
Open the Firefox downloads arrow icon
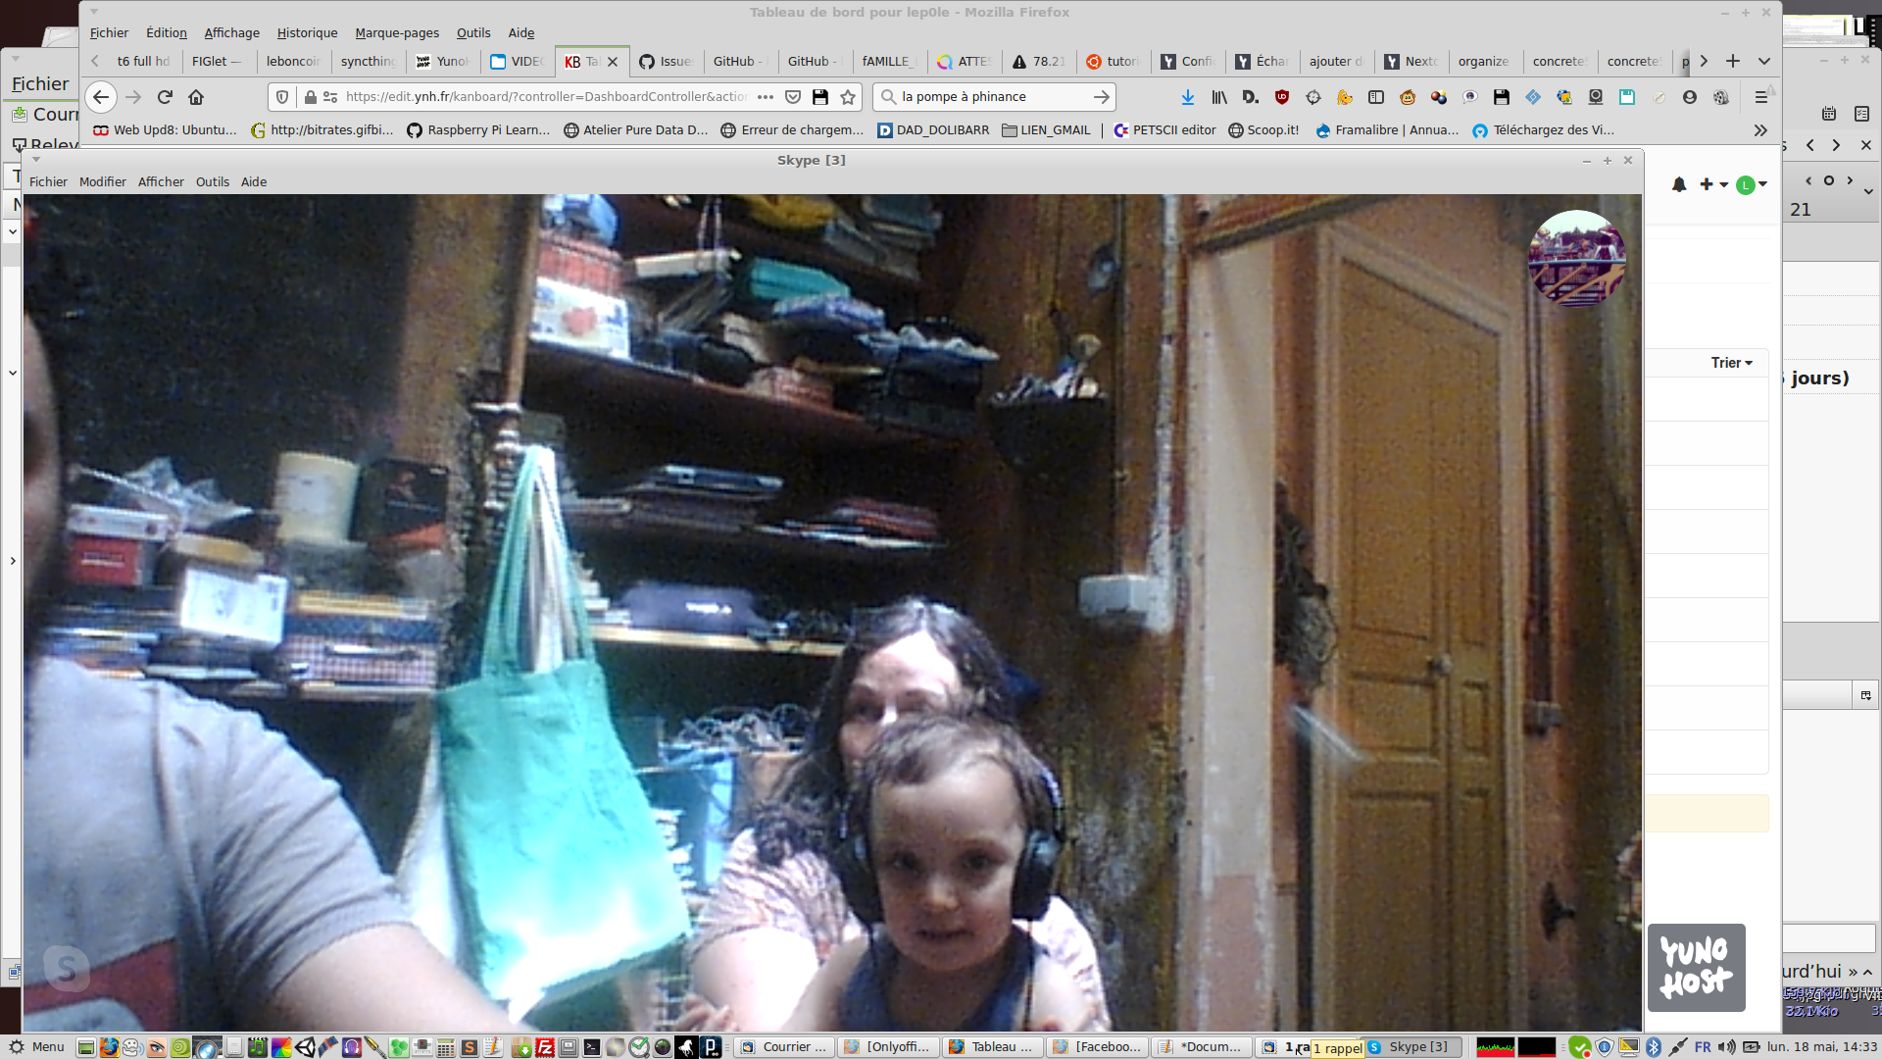[1187, 97]
